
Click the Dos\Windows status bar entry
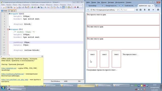(x=55, y=81)
